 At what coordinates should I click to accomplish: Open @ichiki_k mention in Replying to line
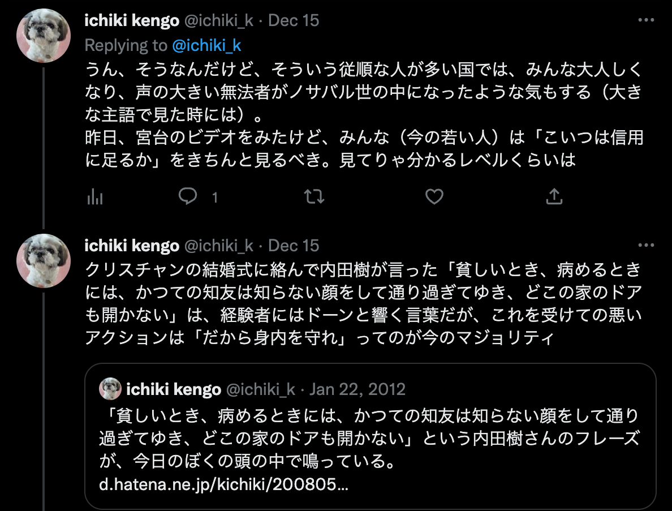pyautogui.click(x=206, y=45)
